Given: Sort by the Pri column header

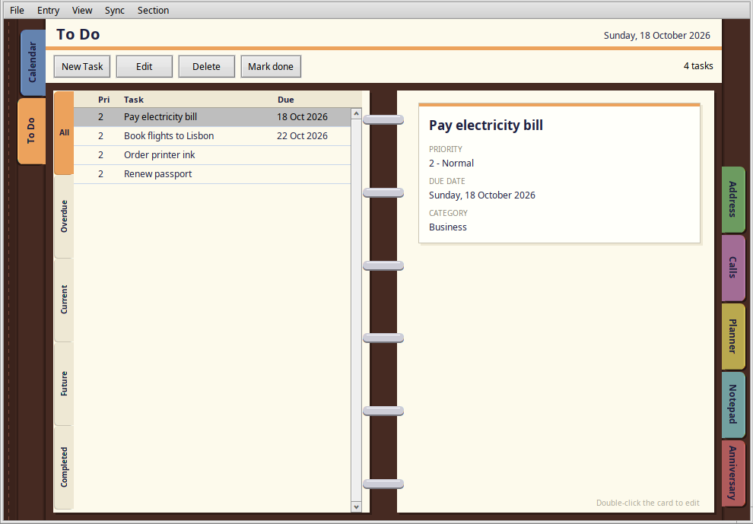Looking at the screenshot, I should [x=103, y=100].
